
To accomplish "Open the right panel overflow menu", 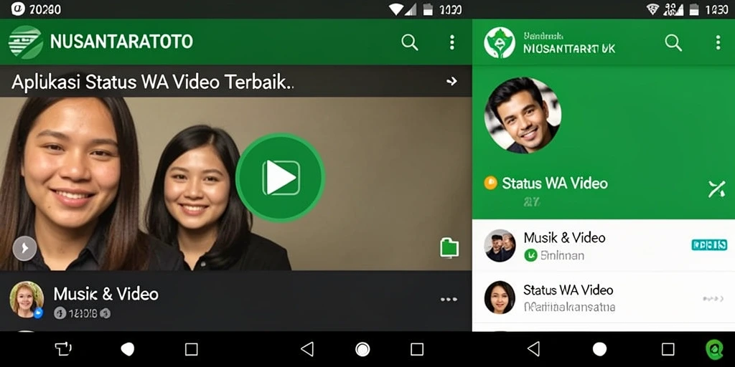I will 718,42.
